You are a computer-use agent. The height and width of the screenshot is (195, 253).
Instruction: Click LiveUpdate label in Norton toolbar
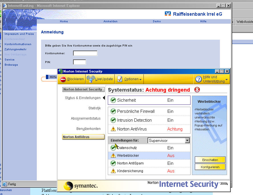104,79
